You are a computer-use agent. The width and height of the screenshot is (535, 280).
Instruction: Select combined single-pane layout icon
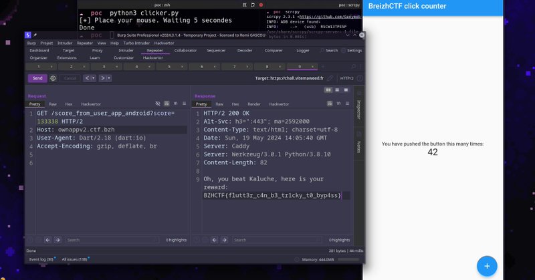346,90
